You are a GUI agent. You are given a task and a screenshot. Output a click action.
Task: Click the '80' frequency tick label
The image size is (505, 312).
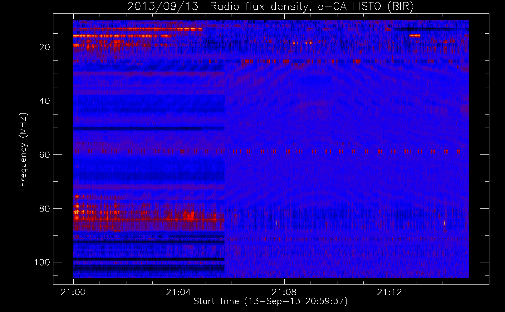(45, 208)
